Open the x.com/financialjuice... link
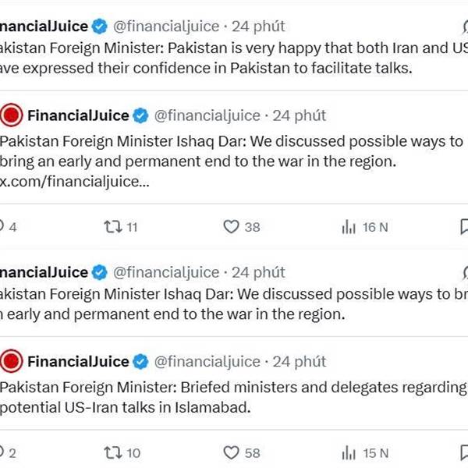Image resolution: width=468 pixels, height=468 pixels. click(x=73, y=182)
